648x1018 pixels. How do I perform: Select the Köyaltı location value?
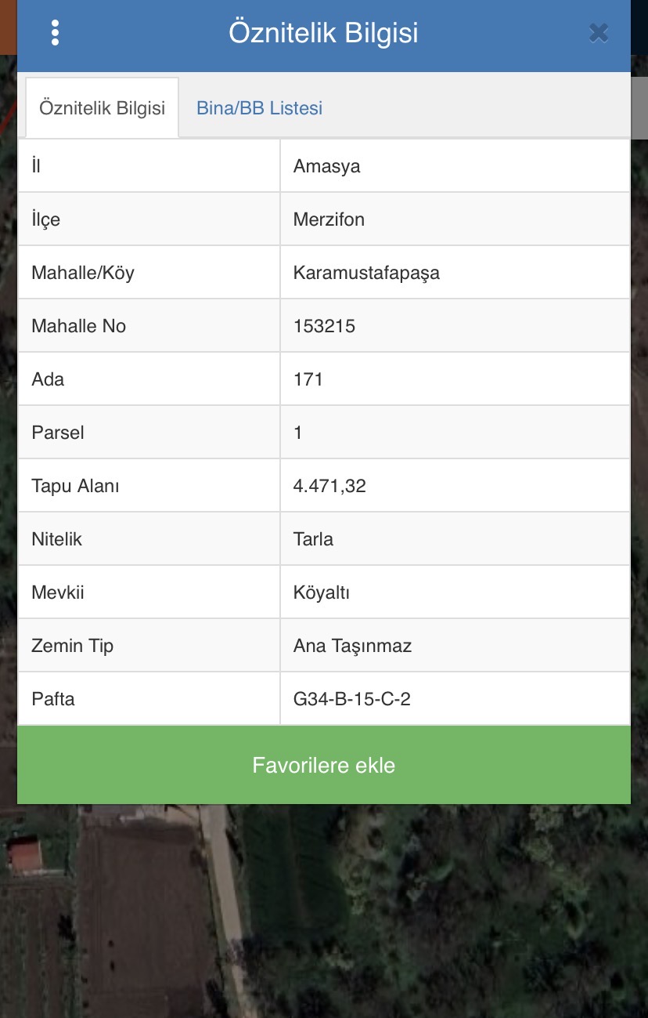click(321, 592)
